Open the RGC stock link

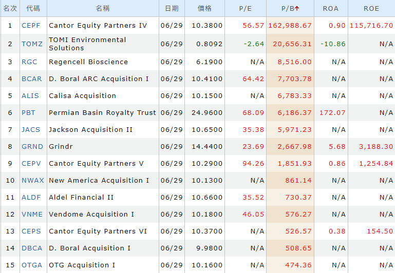tap(29, 62)
